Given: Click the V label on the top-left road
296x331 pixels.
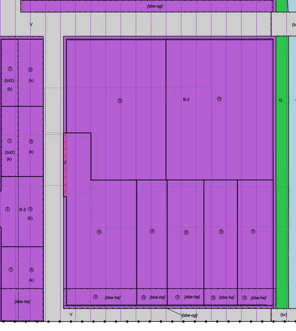Looking at the screenshot, I should click(x=31, y=24).
